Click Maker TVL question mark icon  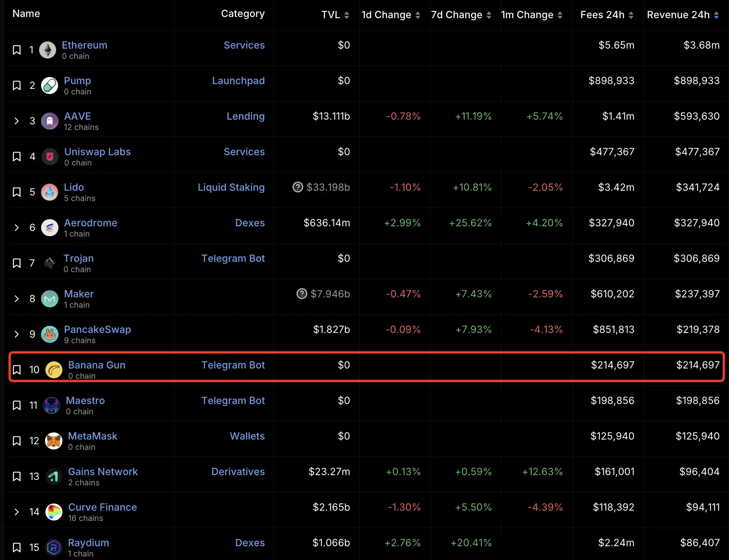point(302,294)
